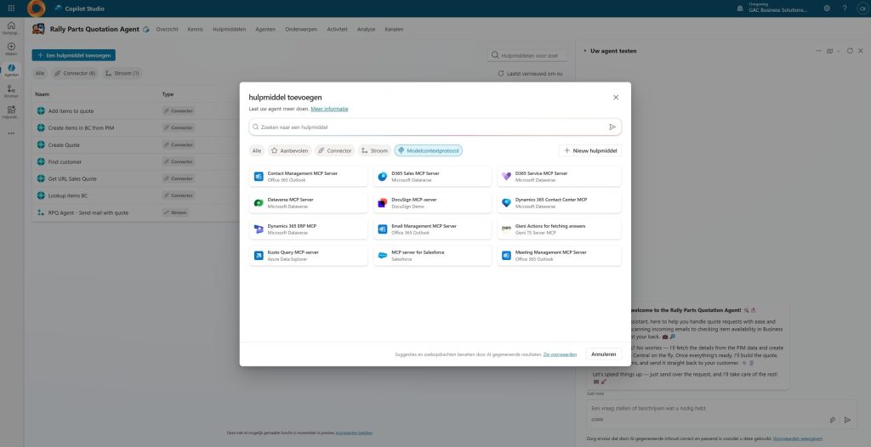Select the Alle filter in tools list
Image resolution: width=871 pixels, height=447 pixels.
(x=40, y=73)
